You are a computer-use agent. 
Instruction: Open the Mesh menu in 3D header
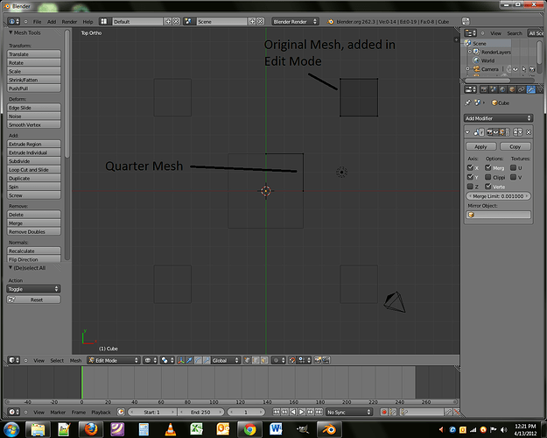75,360
